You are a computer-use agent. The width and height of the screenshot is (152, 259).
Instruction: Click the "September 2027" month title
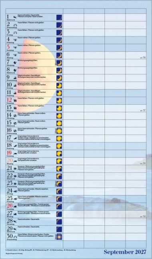point(125,252)
